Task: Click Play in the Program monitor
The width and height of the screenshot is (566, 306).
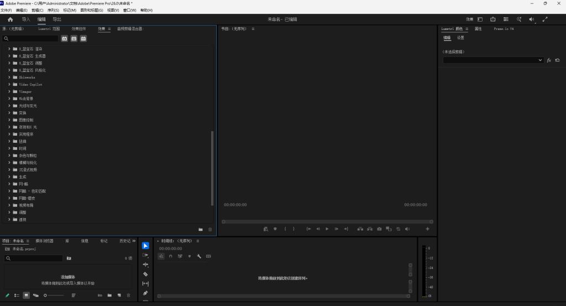Action: [327, 229]
